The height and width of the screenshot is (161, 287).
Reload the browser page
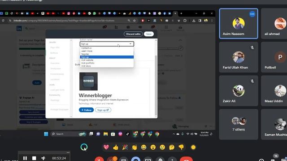3,21
